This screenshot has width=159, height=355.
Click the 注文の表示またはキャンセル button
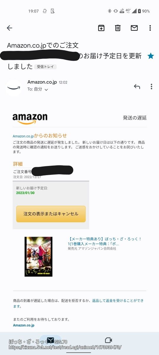click(x=51, y=214)
